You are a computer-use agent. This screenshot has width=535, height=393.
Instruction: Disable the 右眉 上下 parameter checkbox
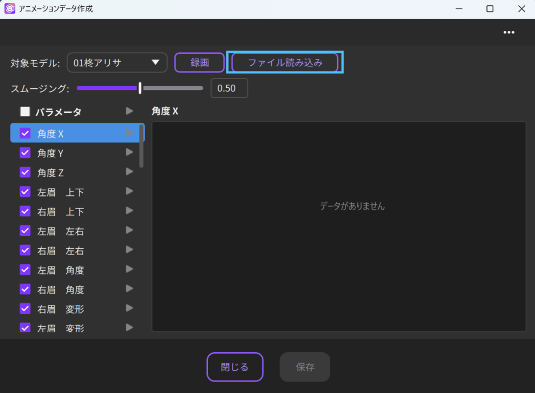[x=25, y=211]
